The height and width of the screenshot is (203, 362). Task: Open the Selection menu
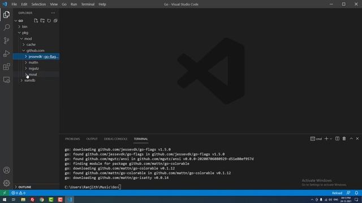click(38, 4)
